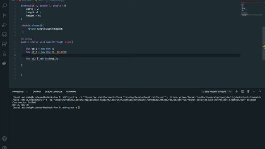Split the terminal pane
Viewport: 265px width, 149px height.
click(x=243, y=91)
